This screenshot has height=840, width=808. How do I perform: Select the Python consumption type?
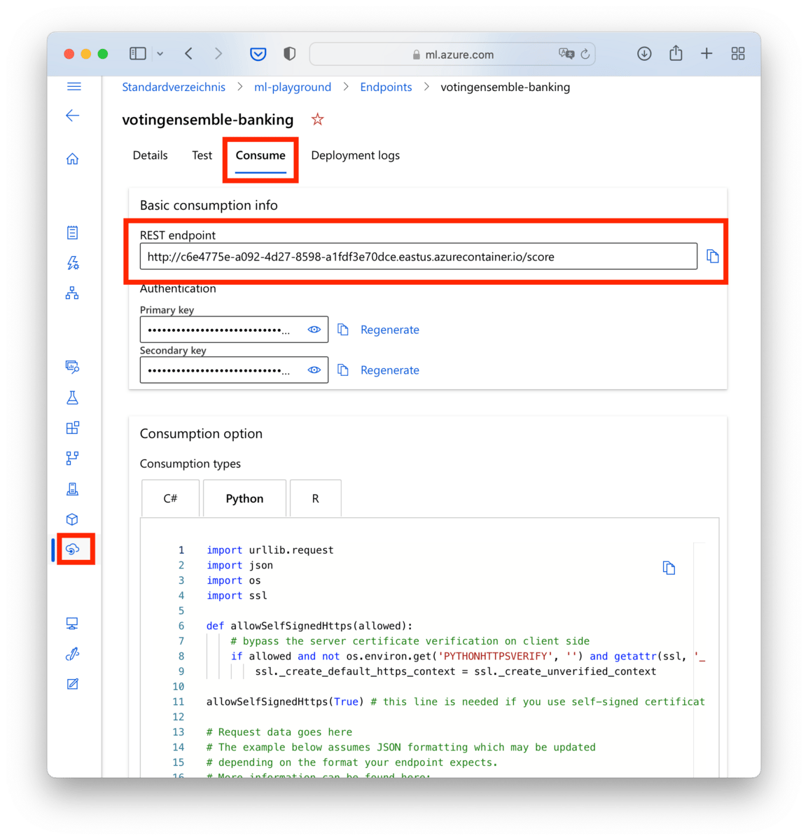tap(244, 498)
